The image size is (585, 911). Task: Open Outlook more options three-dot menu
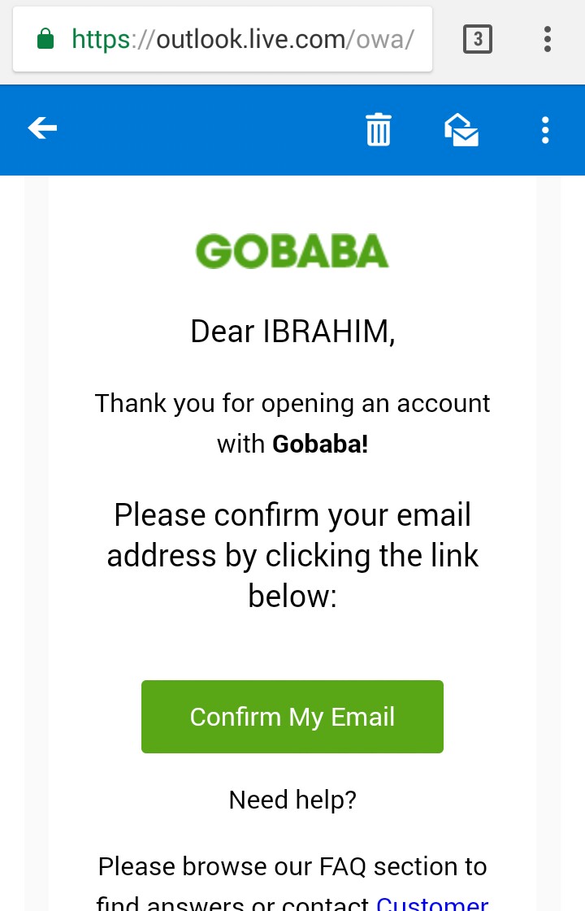click(x=545, y=129)
